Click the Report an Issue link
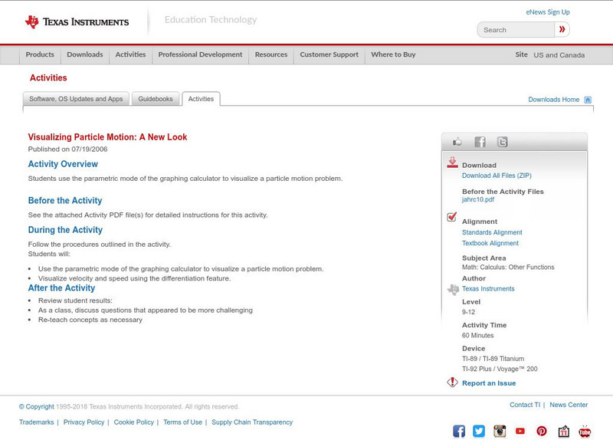Viewport: 613px width, 440px height. point(489,383)
